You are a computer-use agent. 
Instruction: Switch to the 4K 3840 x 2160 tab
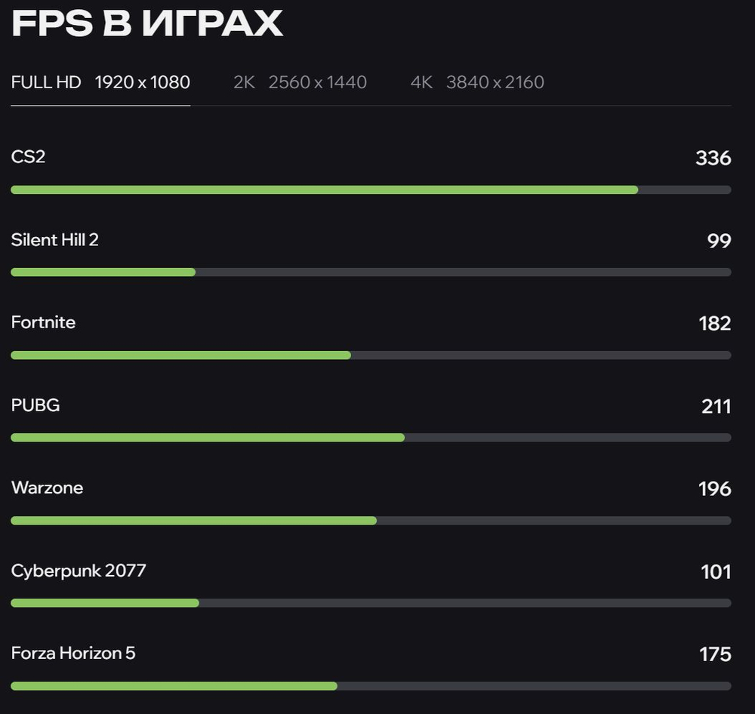pos(477,82)
